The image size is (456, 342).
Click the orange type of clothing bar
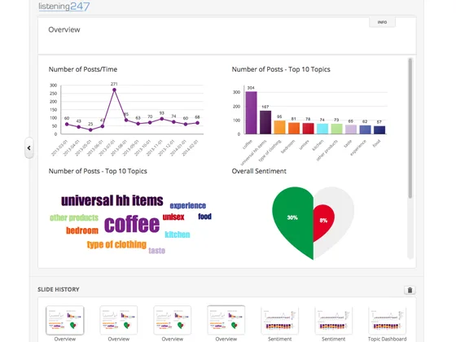click(280, 127)
